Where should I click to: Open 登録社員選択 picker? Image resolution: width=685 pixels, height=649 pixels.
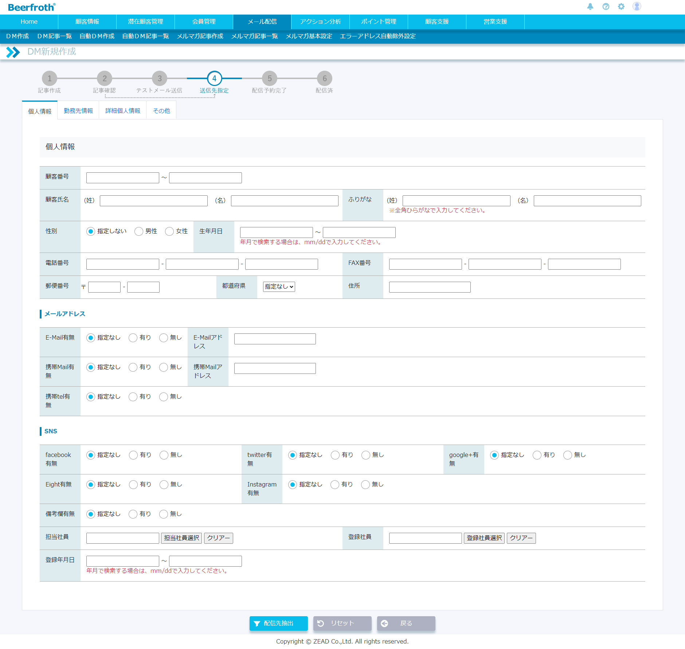tap(484, 538)
